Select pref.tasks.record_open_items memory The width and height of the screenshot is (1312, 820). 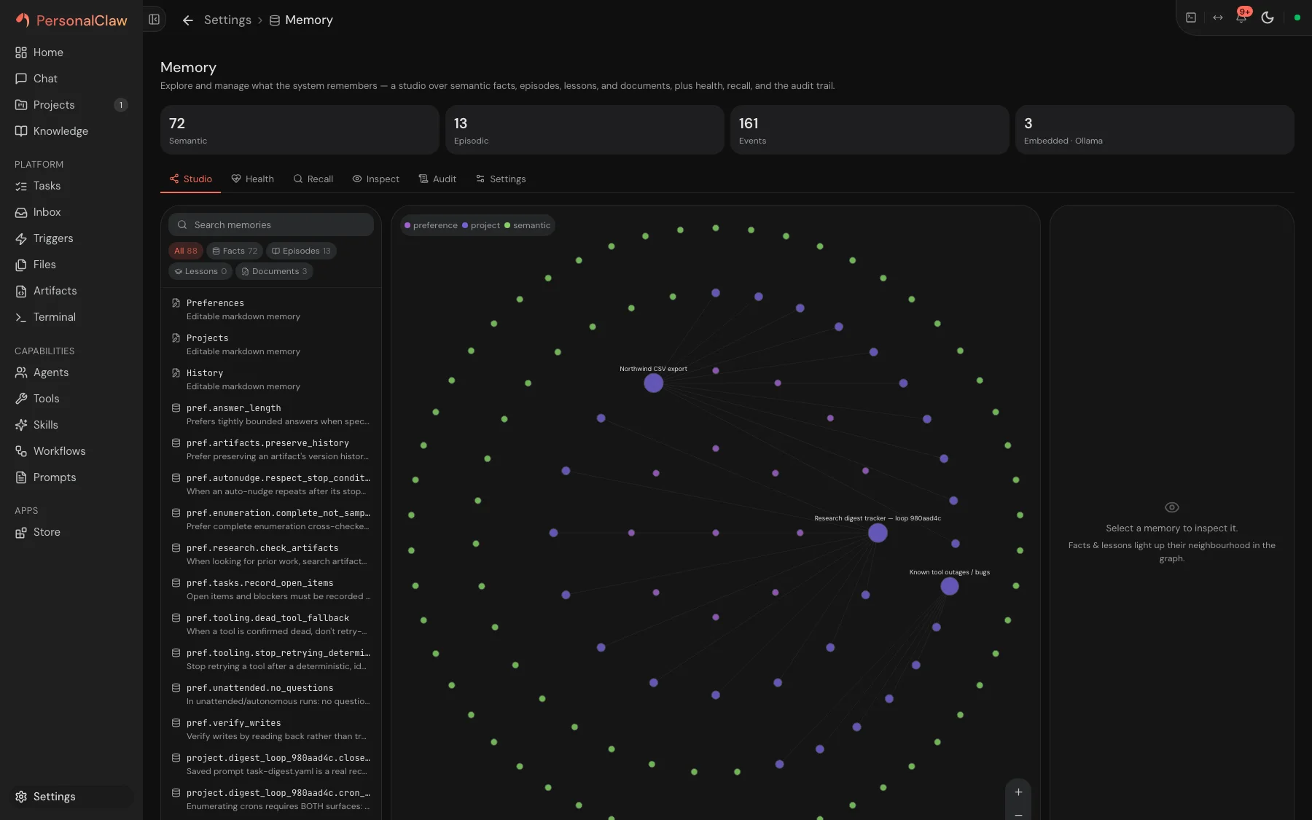[x=271, y=589]
